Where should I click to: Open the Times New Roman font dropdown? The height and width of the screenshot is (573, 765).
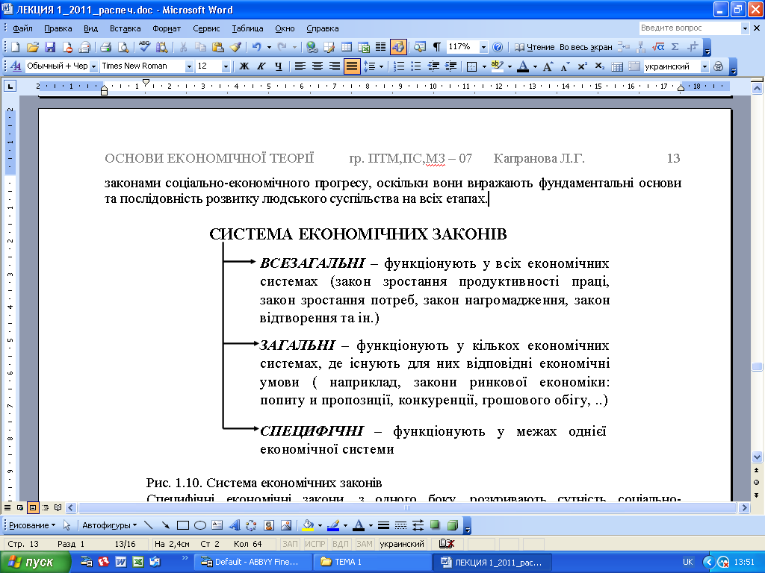pos(189,66)
